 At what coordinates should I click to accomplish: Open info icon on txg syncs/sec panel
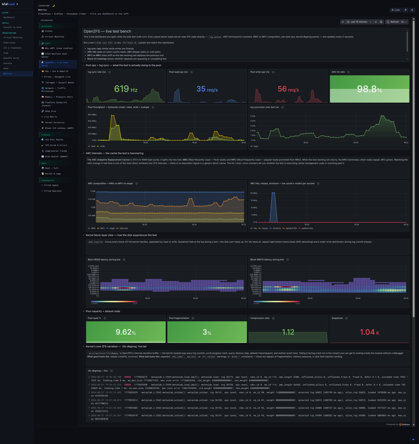pyautogui.click(x=283, y=107)
